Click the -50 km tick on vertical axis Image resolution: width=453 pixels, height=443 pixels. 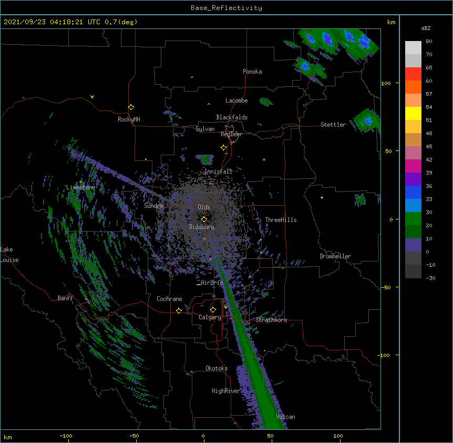point(386,287)
